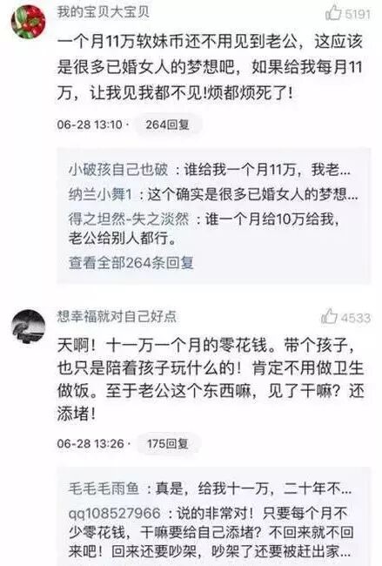Open replier 小破孩自己也破 profile
382x566 pixels.
(x=118, y=170)
